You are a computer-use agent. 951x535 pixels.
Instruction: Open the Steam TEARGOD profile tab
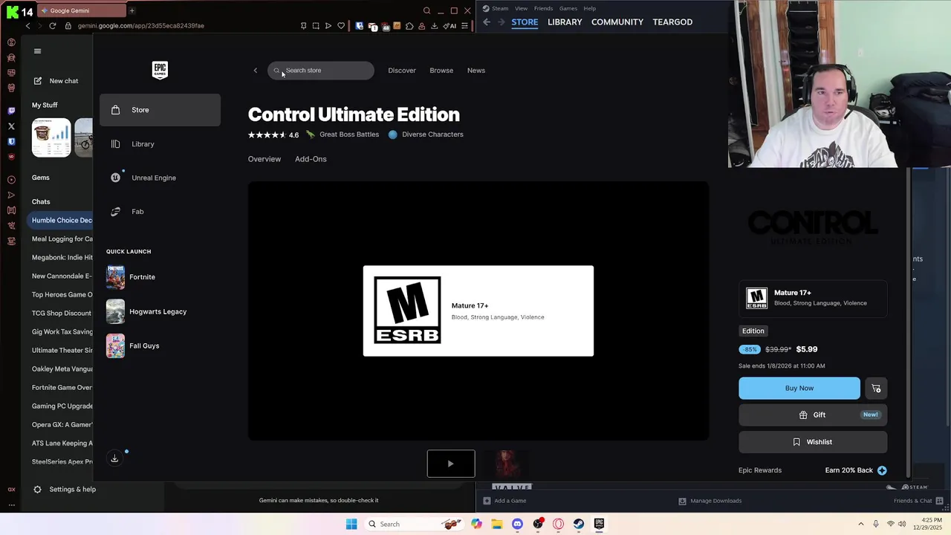pos(672,22)
